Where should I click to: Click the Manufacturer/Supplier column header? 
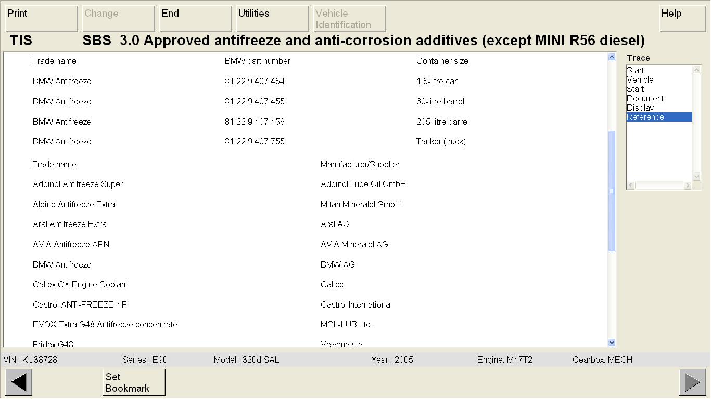point(360,165)
